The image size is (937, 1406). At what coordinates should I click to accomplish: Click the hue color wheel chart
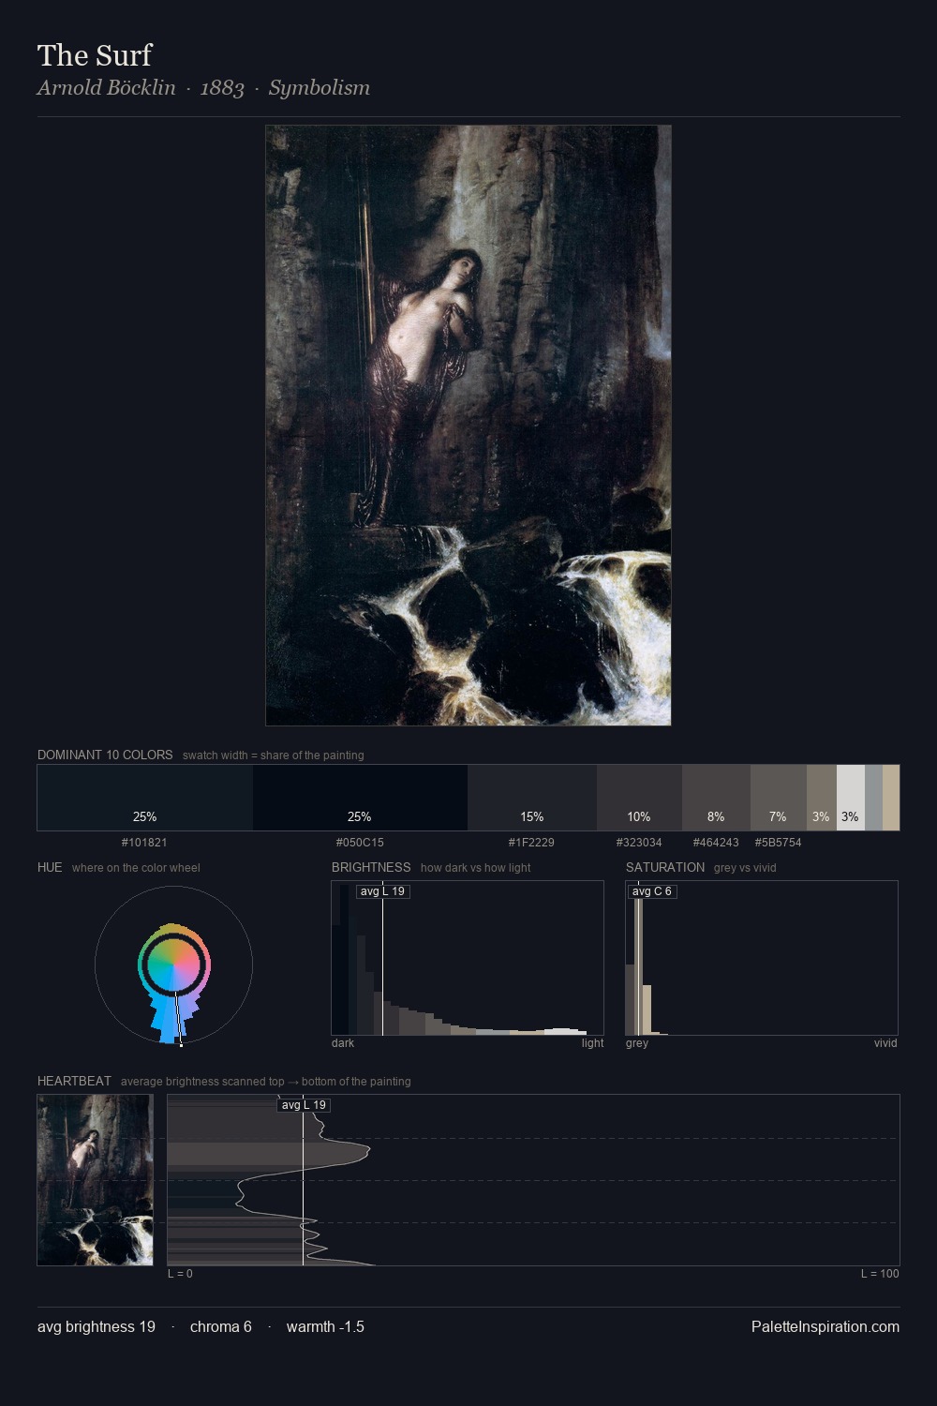click(x=174, y=965)
